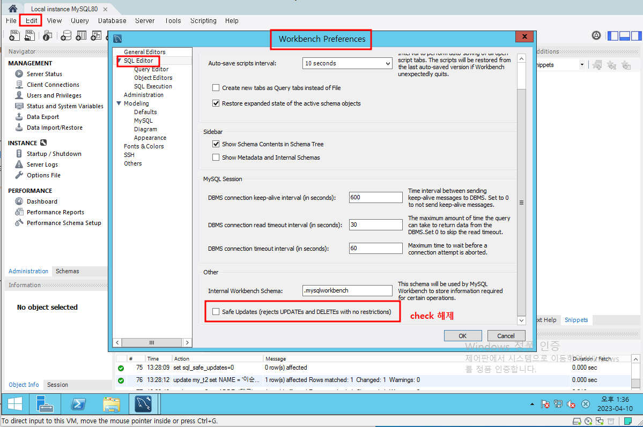
Task: Click the Internal Workbench Schema input field
Action: [x=347, y=290]
